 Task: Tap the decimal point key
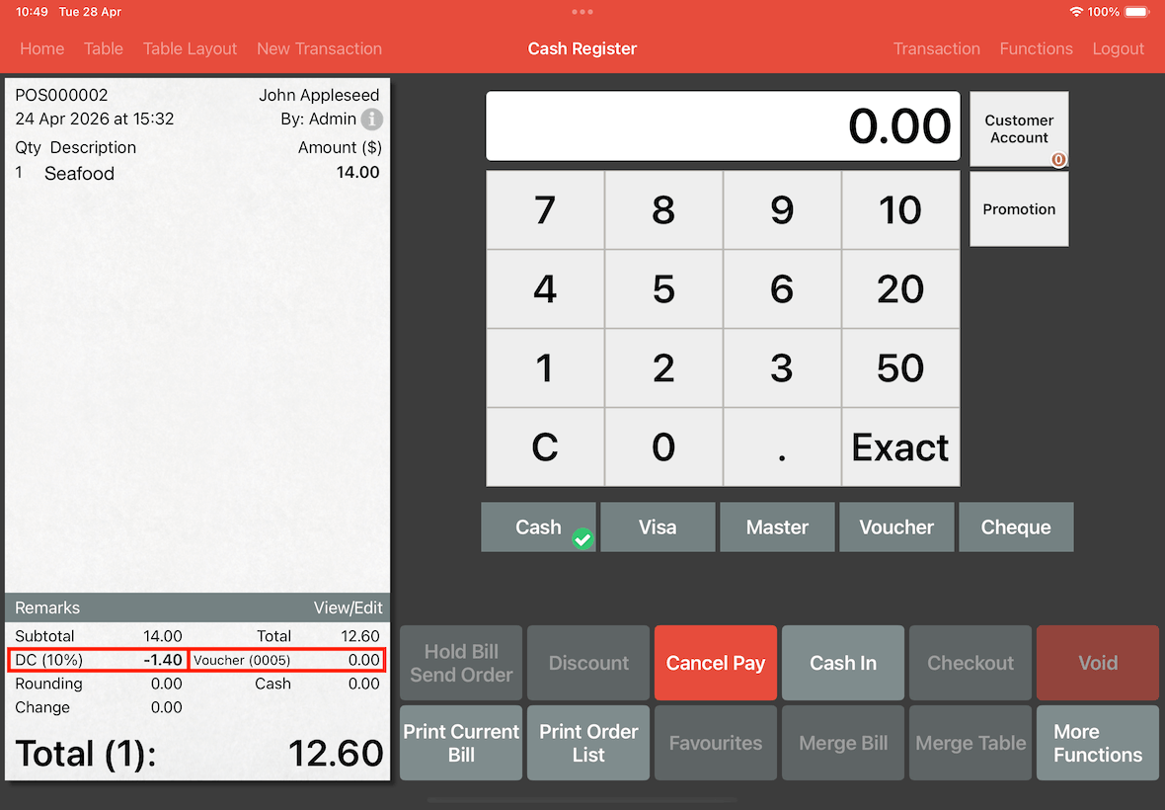(x=782, y=447)
